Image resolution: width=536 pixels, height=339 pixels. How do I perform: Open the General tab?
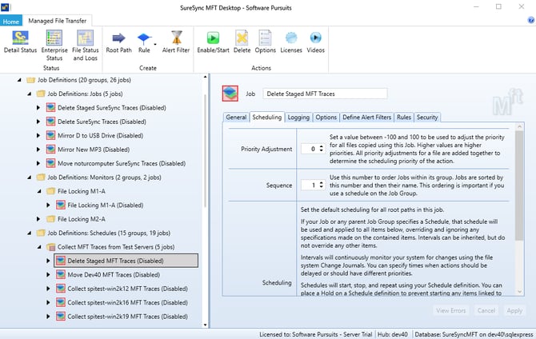tap(236, 118)
